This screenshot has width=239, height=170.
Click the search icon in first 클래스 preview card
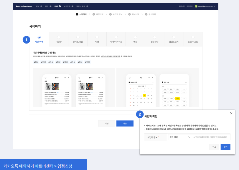point(65,77)
